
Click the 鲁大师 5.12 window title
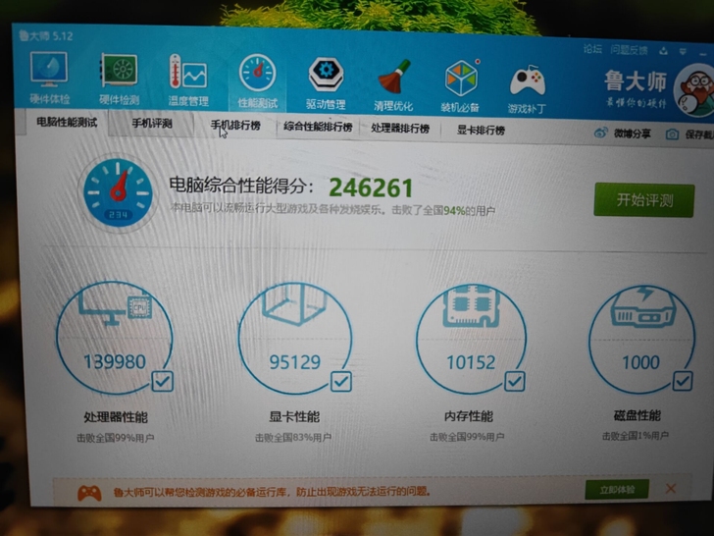click(x=46, y=36)
